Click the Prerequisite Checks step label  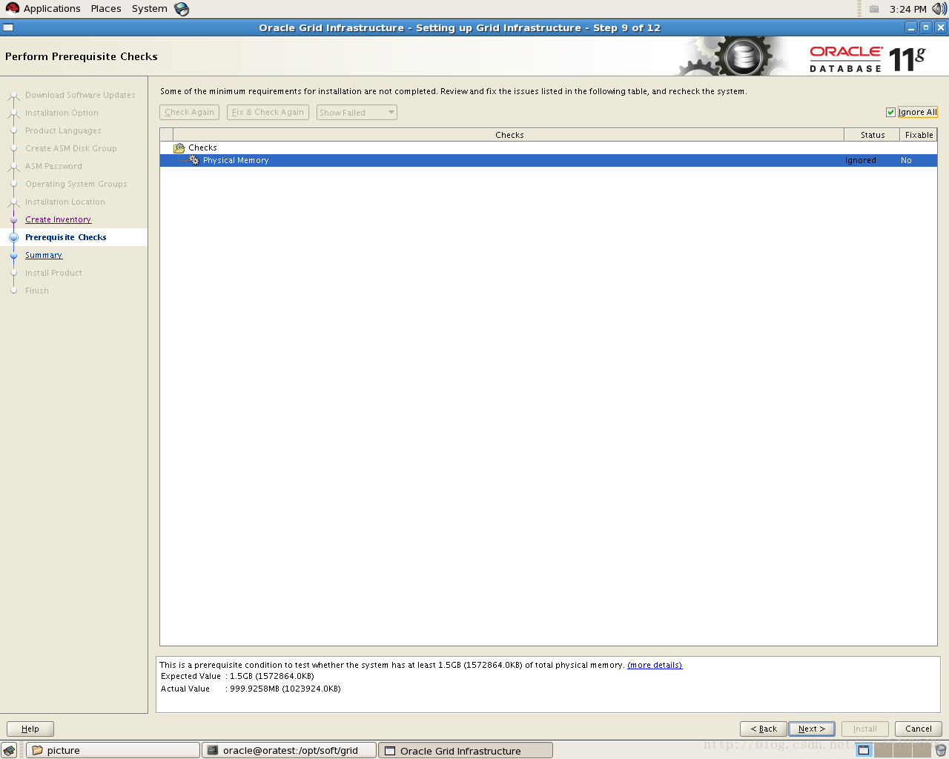(66, 237)
